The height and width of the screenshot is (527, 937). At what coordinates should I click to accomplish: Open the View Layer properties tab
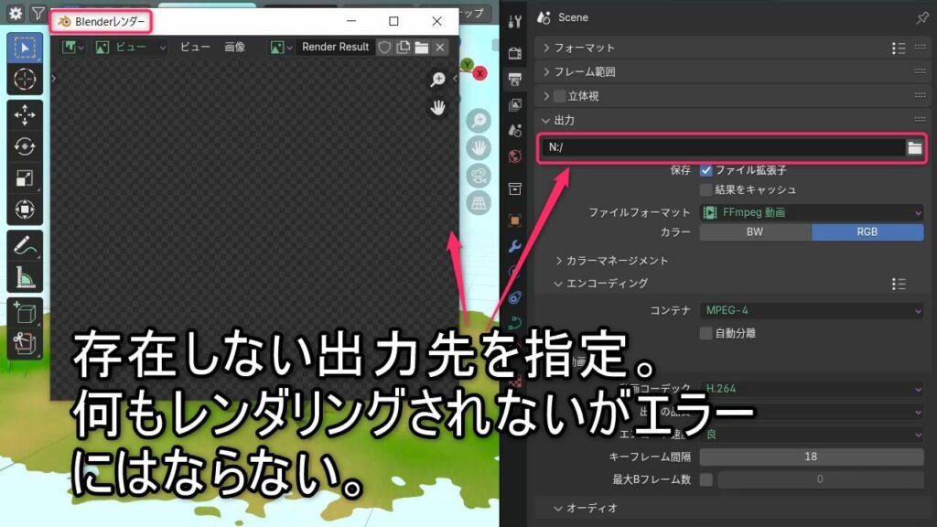514,105
